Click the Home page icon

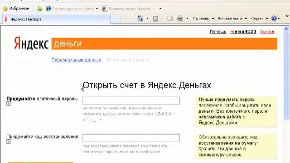coord(140,19)
